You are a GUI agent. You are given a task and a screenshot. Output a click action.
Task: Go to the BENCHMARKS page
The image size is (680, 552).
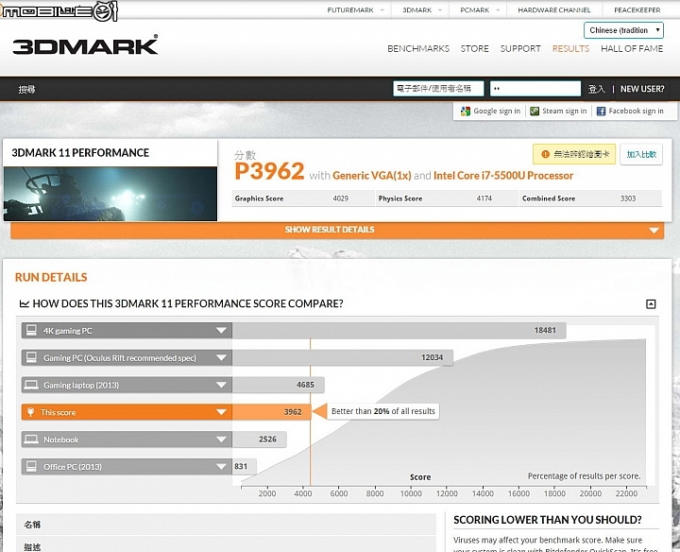pyautogui.click(x=418, y=48)
